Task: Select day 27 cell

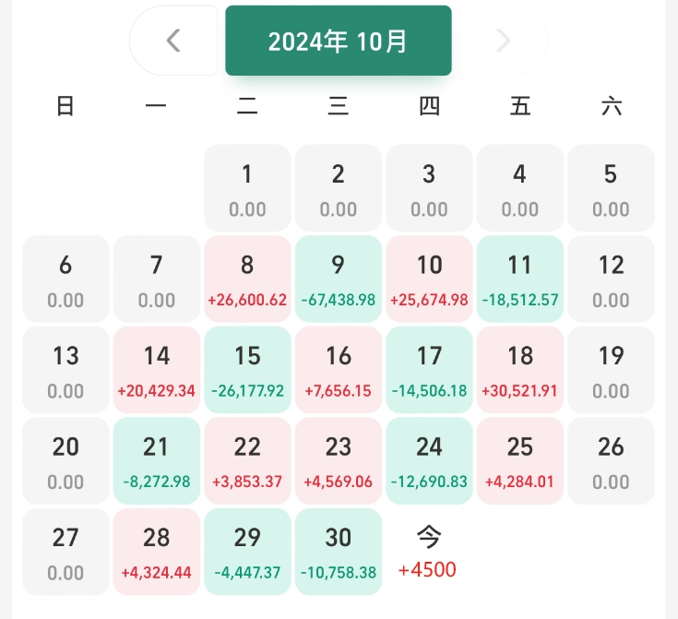Action: point(65,552)
